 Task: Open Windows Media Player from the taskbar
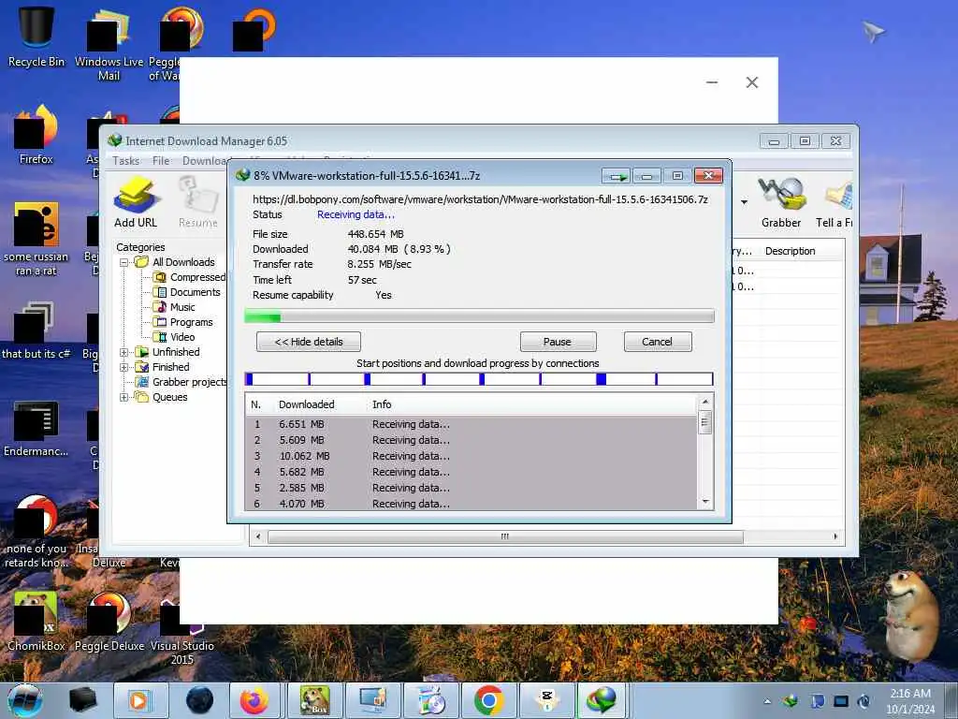coord(140,700)
